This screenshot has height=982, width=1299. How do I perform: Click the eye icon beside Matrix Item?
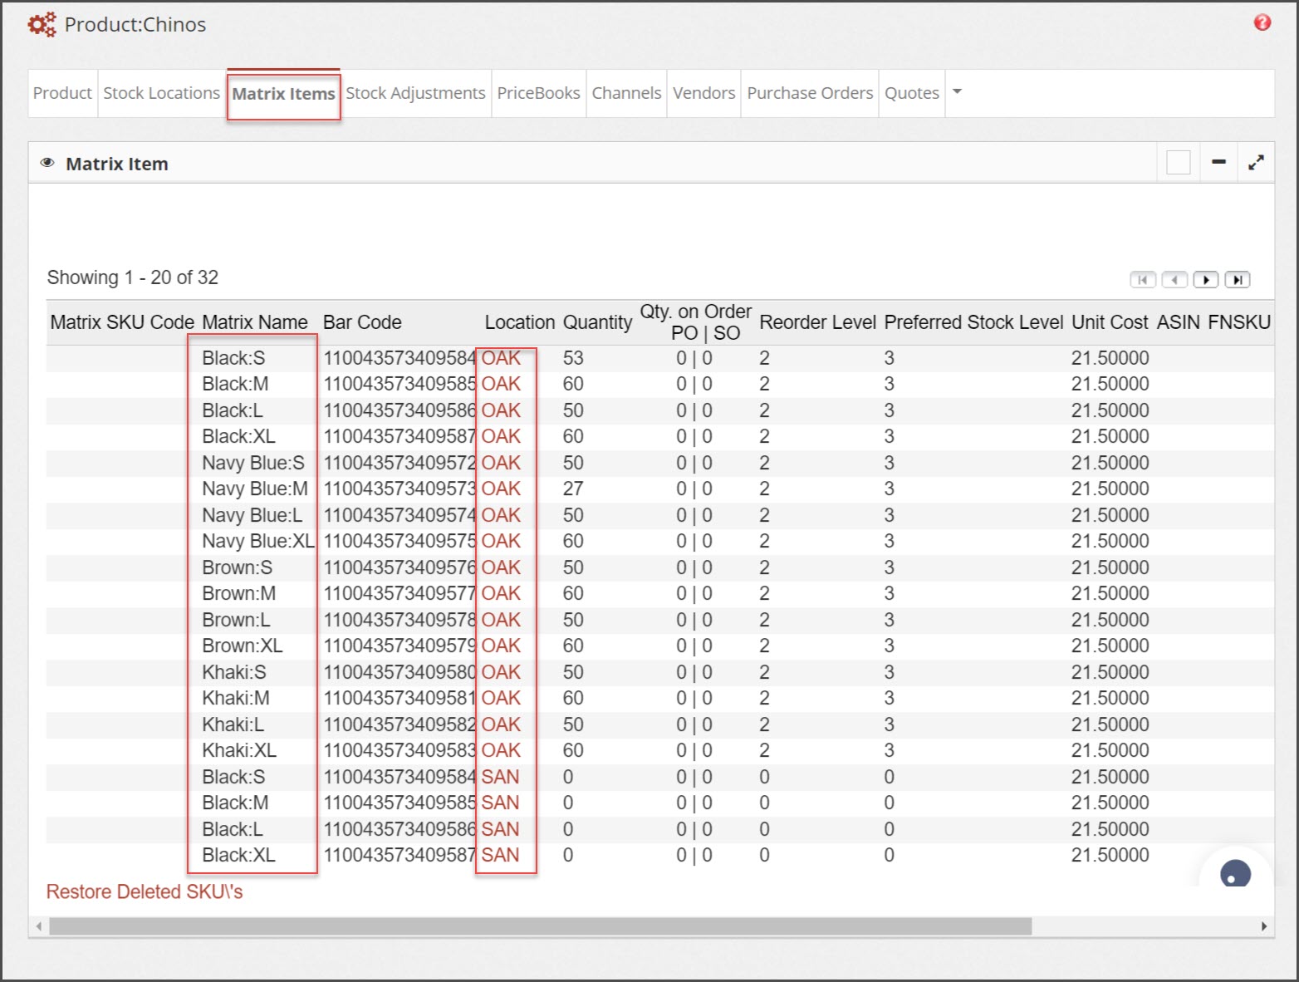[47, 163]
